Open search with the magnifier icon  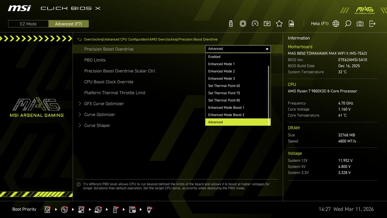(348, 24)
